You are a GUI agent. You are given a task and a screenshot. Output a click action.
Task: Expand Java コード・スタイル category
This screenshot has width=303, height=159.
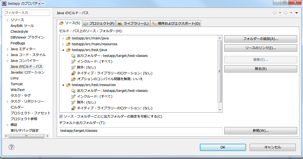coord(8,55)
